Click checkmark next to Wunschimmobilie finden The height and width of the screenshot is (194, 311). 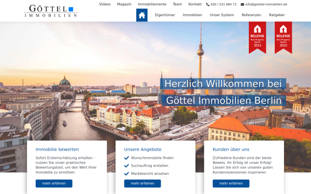[126, 158]
